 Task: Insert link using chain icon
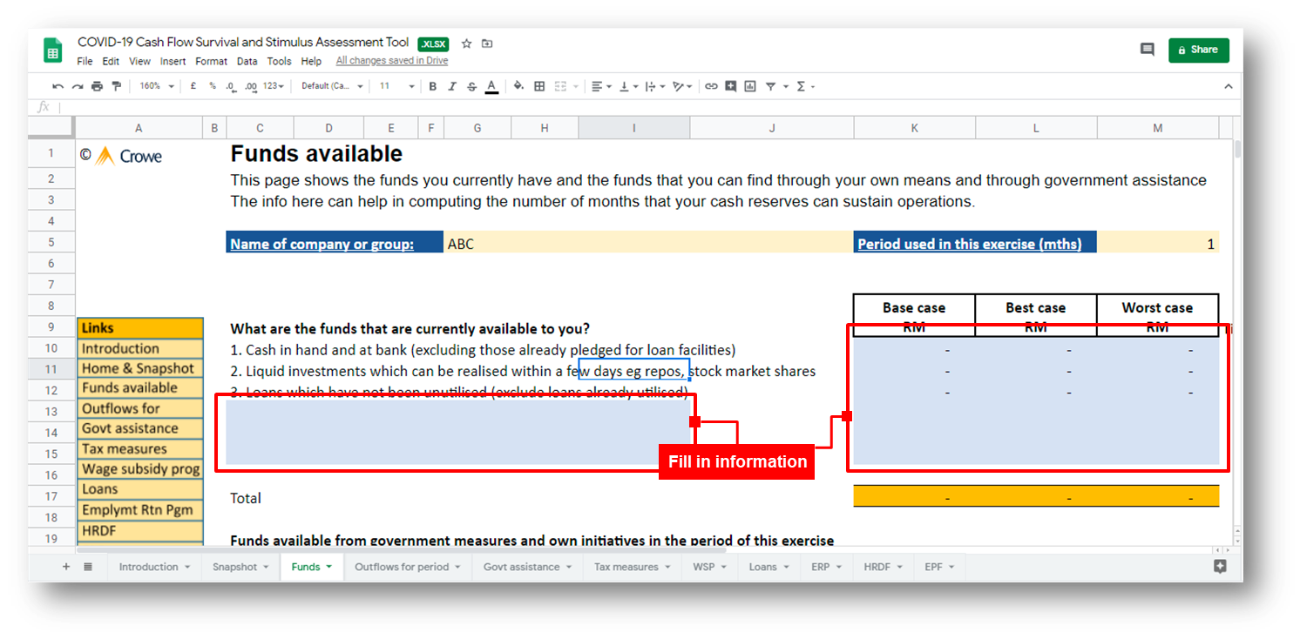tap(711, 86)
